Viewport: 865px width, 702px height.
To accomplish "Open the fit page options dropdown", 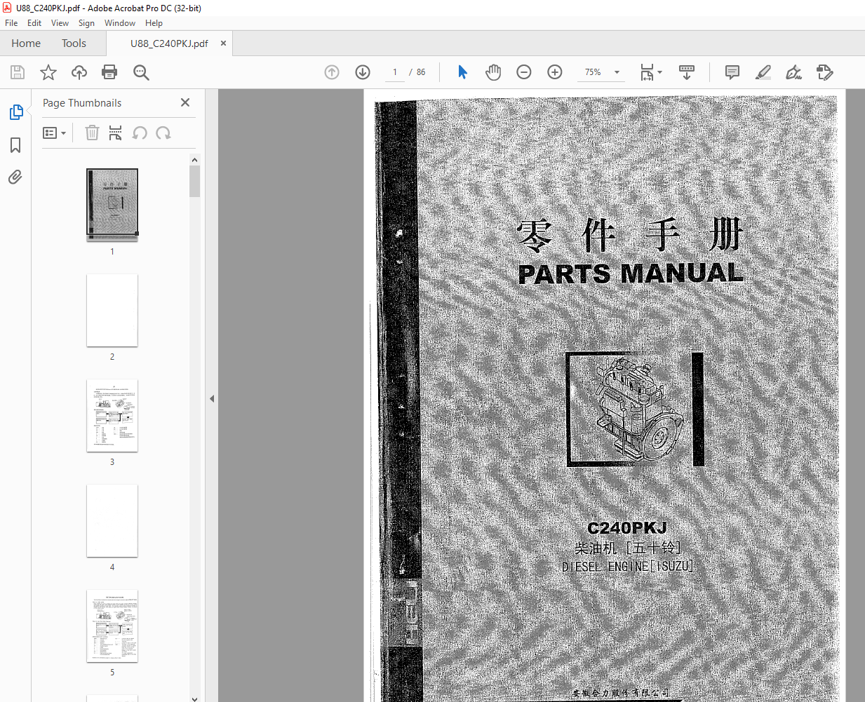I will (x=650, y=72).
